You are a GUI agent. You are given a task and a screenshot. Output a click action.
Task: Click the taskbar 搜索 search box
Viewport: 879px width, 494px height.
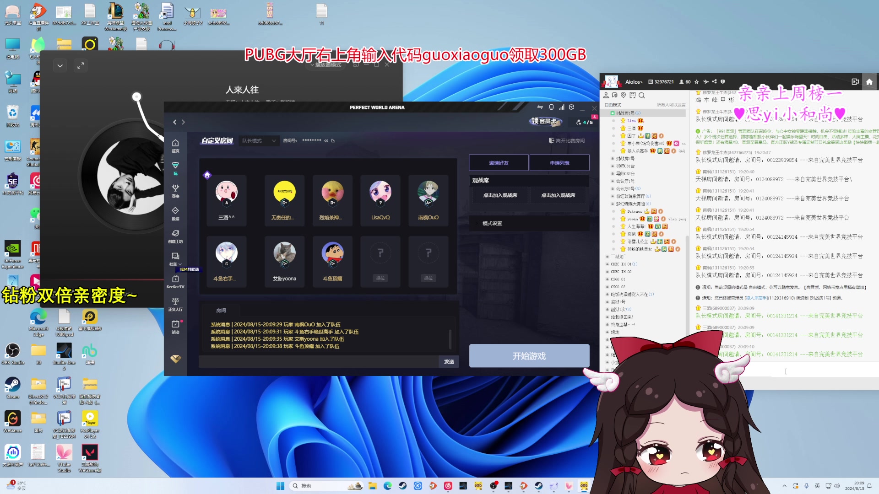(326, 486)
